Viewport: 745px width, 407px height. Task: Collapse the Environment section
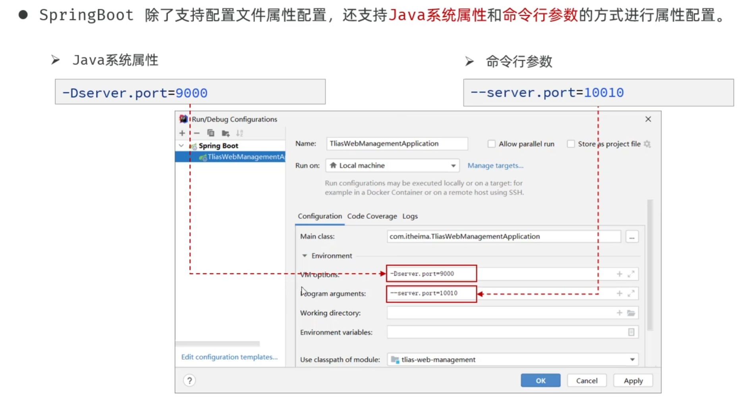point(305,256)
